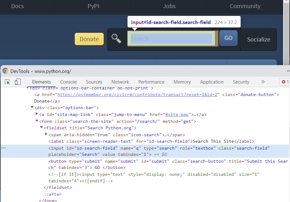Screen dimensions: 290x202
Task: Open the Network tab
Action: [x=120, y=82]
